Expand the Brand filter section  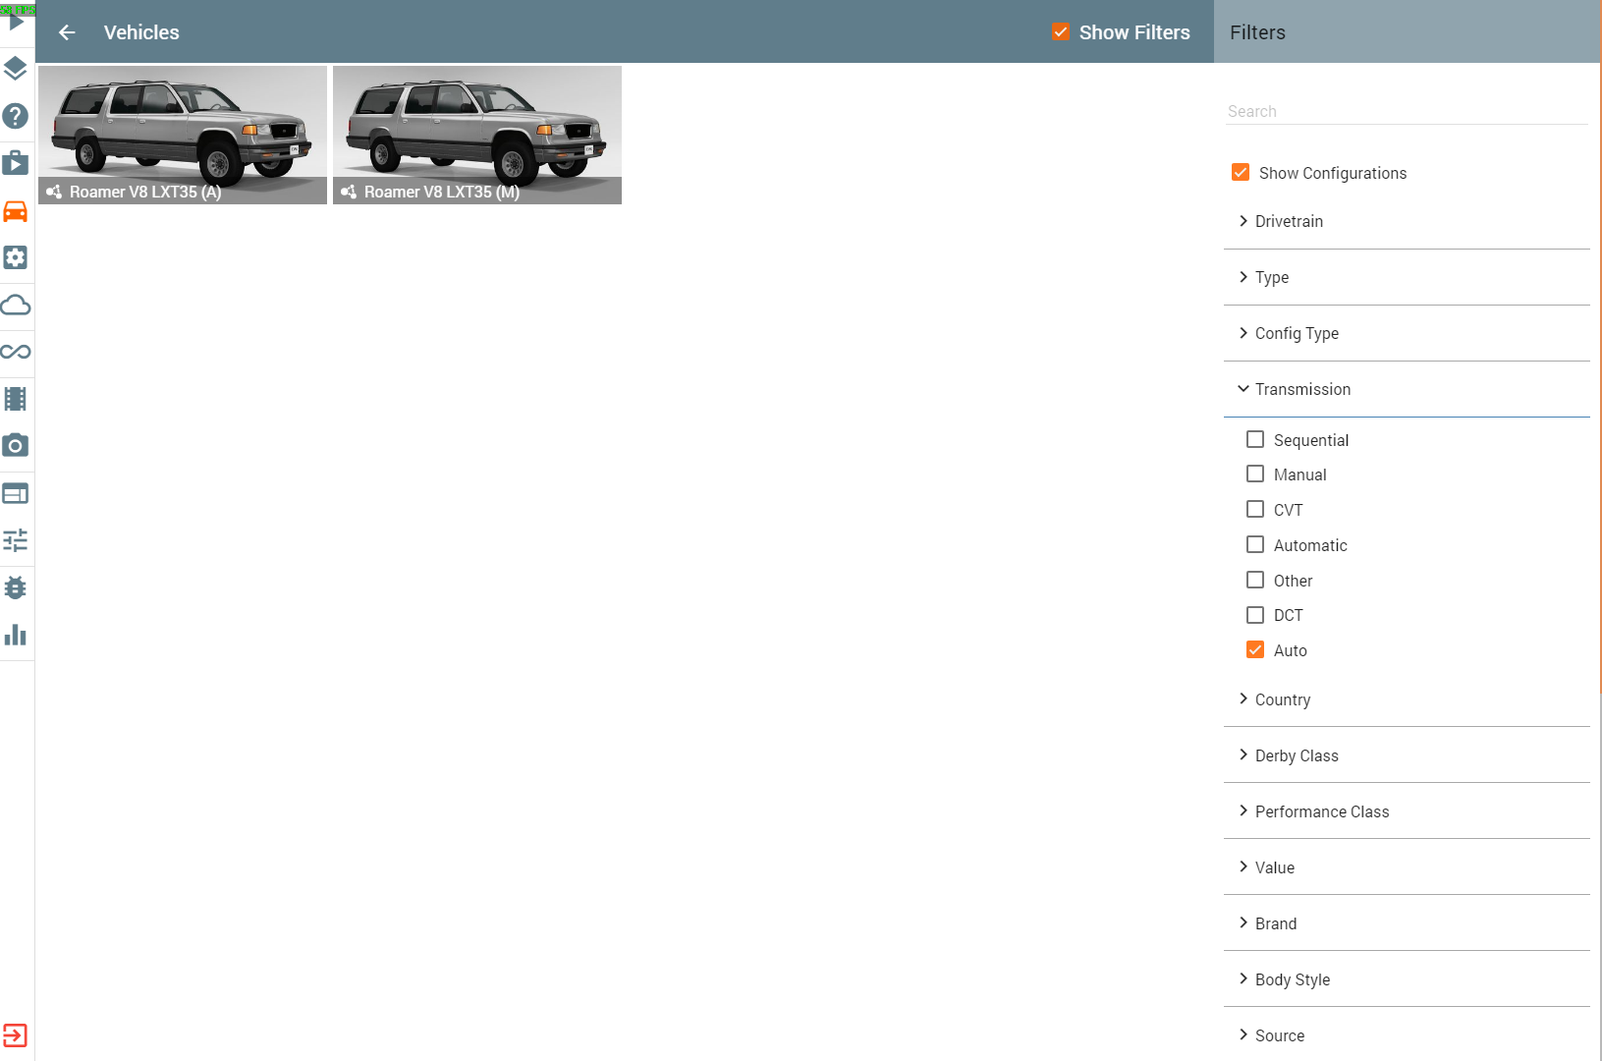(1407, 923)
